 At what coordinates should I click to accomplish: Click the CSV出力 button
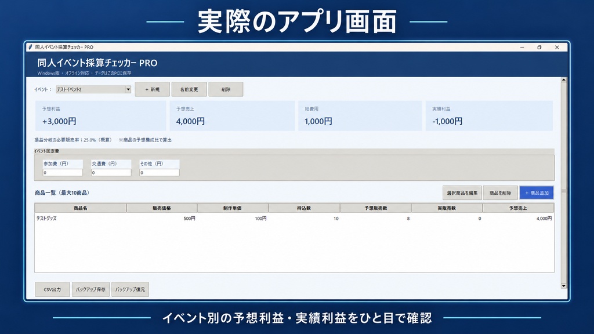52,289
